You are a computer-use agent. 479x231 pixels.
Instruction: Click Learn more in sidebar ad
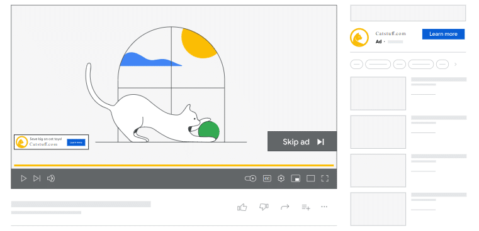point(443,34)
